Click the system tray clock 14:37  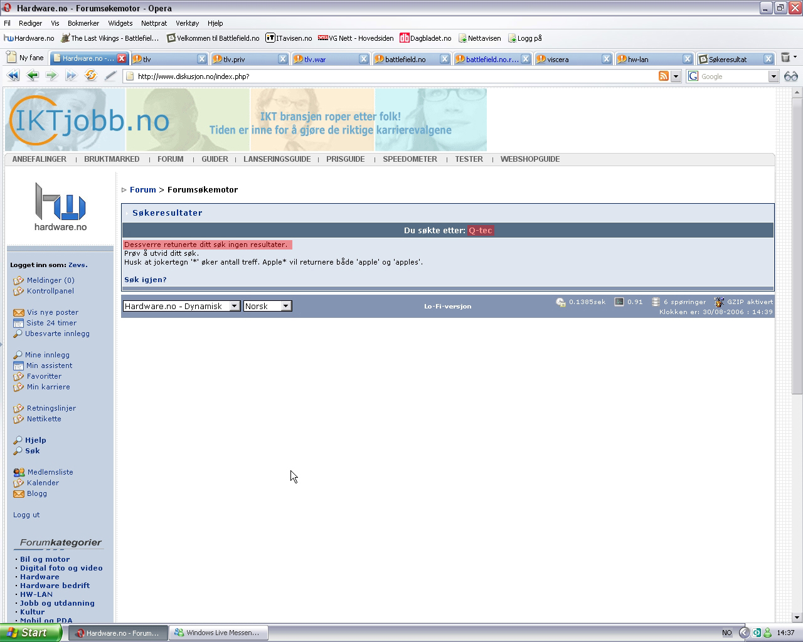pos(785,633)
